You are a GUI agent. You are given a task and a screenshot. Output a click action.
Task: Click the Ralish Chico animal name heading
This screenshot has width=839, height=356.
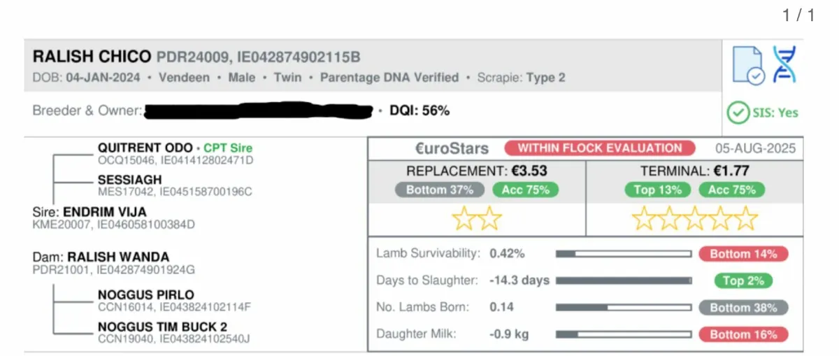tap(92, 57)
